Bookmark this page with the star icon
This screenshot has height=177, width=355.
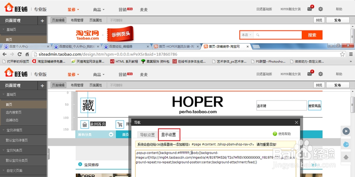coord(342,54)
